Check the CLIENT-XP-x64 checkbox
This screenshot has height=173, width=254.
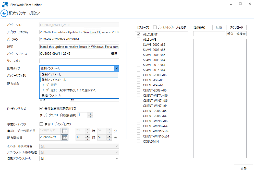point(139,85)
